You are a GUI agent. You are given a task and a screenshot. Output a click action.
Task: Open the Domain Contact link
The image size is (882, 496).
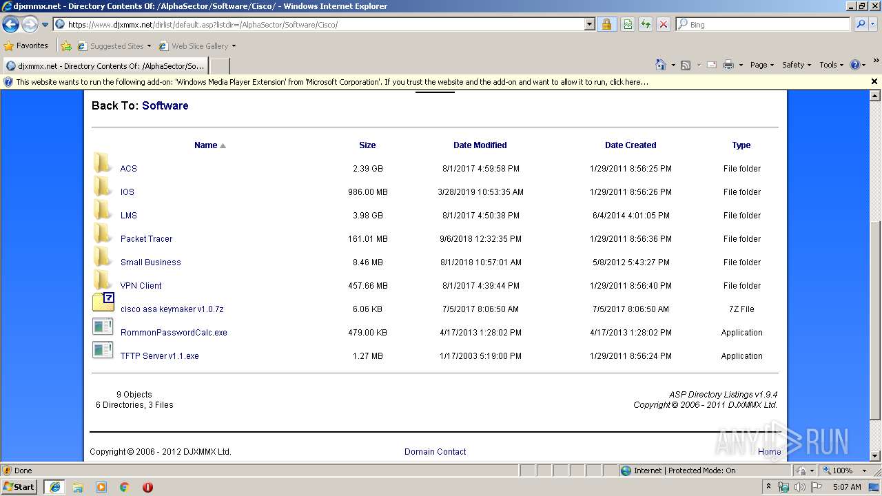click(435, 452)
